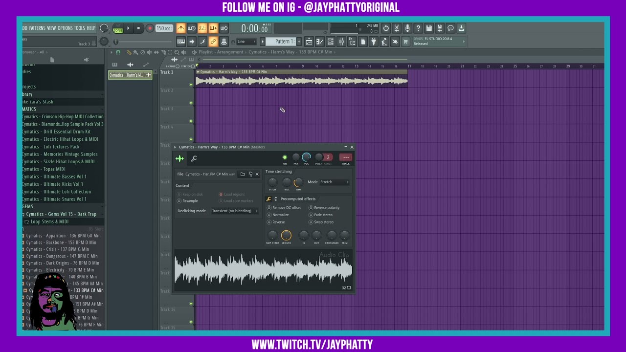This screenshot has width=626, height=352.
Task: Open the plugin picker plug icon
Action: click(374, 42)
